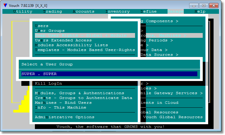Screen dimensions: 225x135
Task: Open Machines – Bind Users
Action: pos(63,103)
